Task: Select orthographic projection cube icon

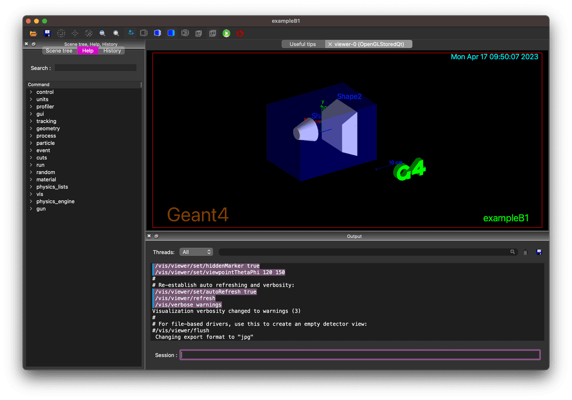Action: pos(213,33)
